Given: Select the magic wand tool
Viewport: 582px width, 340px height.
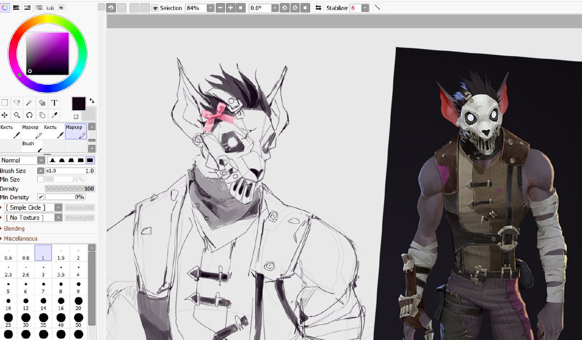Looking at the screenshot, I should coord(30,103).
